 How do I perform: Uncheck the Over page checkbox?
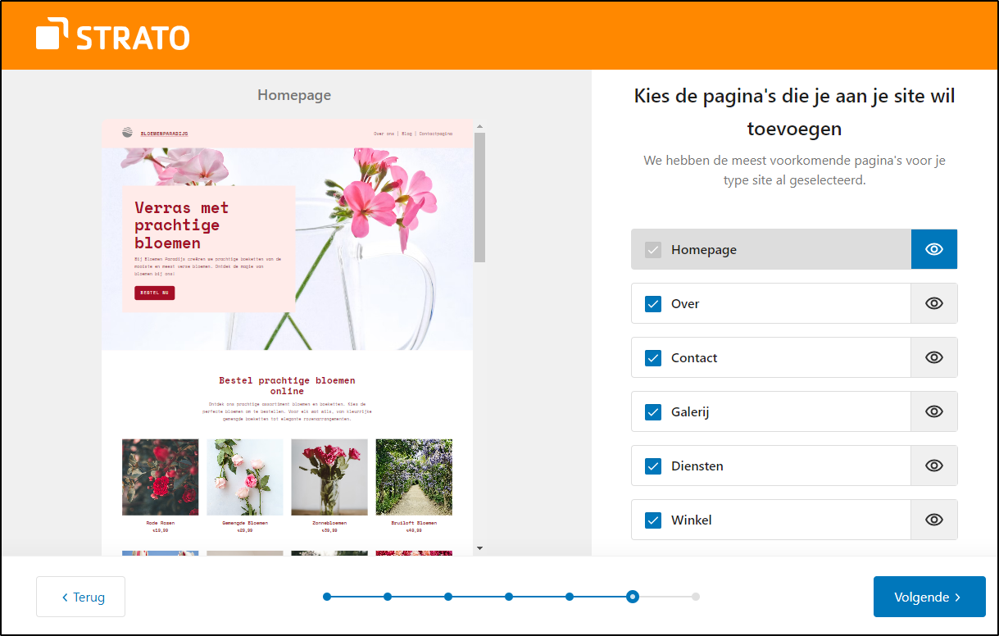(653, 303)
